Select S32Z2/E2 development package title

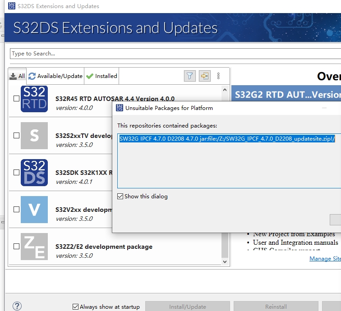coord(104,247)
